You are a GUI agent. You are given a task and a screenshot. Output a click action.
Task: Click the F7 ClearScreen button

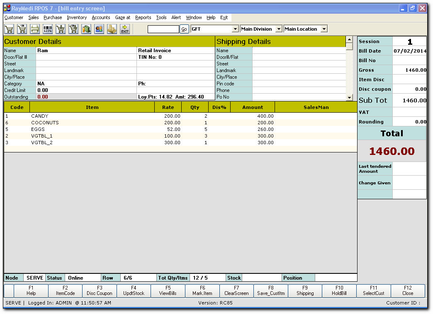[236, 291]
